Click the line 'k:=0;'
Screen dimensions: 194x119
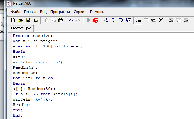tap(19, 57)
